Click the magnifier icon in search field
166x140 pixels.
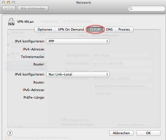point(131,9)
